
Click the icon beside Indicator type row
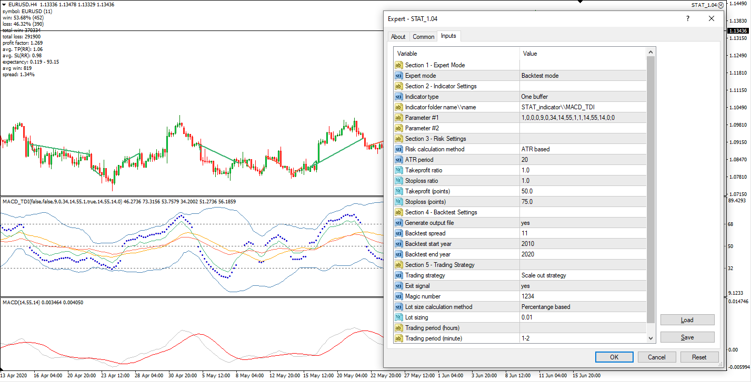pos(399,97)
